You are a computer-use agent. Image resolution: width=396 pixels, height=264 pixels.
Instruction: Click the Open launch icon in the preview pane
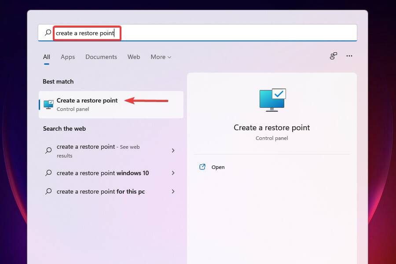coord(202,167)
